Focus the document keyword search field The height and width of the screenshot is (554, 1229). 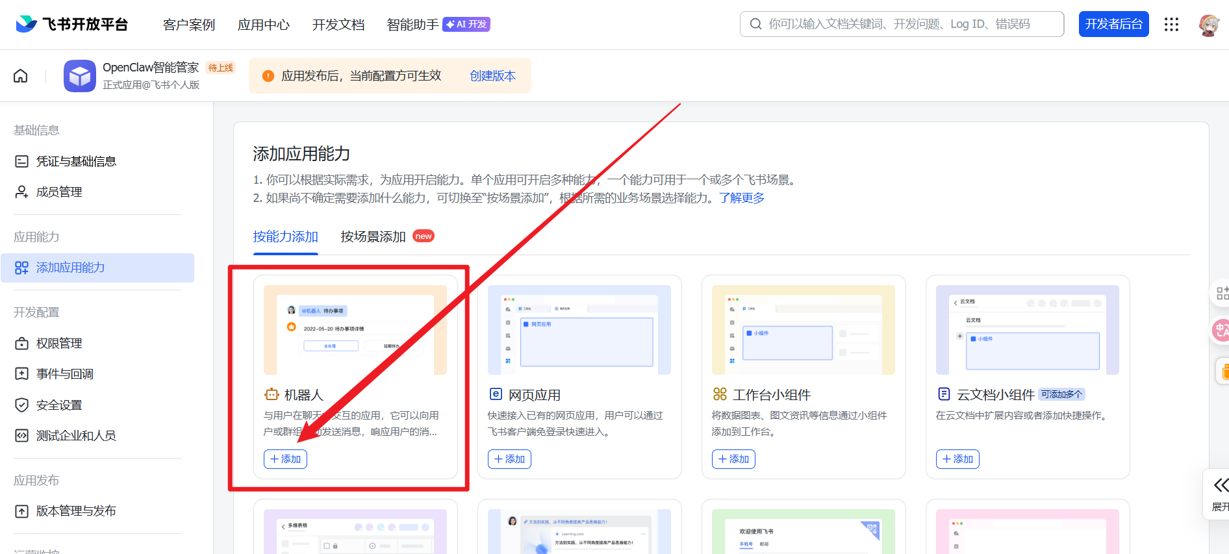click(902, 24)
